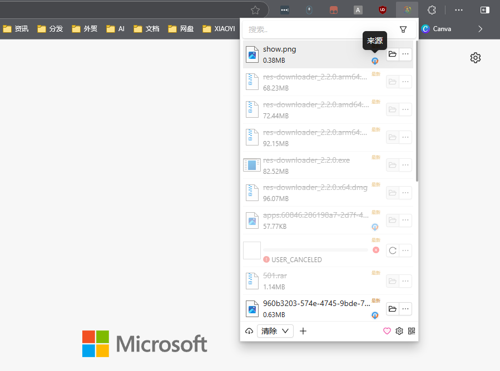Open browser settings and more menu

point(458,10)
